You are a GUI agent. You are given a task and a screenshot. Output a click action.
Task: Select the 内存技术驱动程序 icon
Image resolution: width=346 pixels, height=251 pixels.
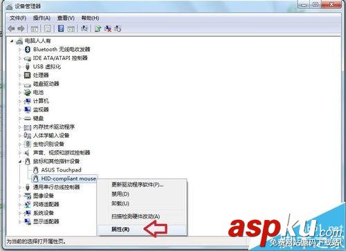coord(28,127)
